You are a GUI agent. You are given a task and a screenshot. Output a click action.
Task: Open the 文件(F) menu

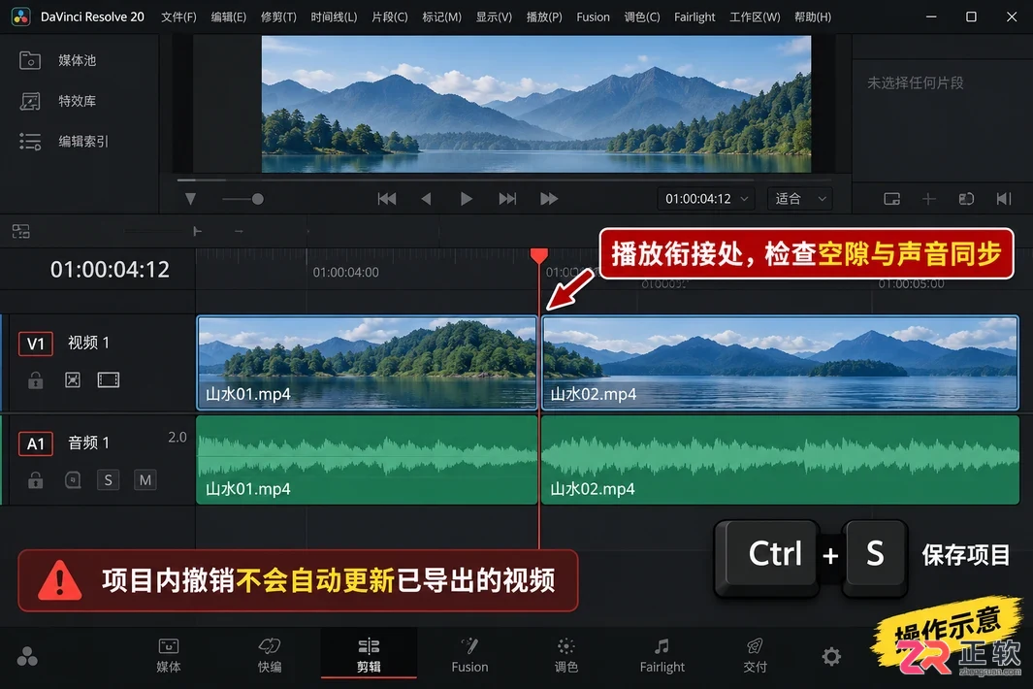click(178, 17)
